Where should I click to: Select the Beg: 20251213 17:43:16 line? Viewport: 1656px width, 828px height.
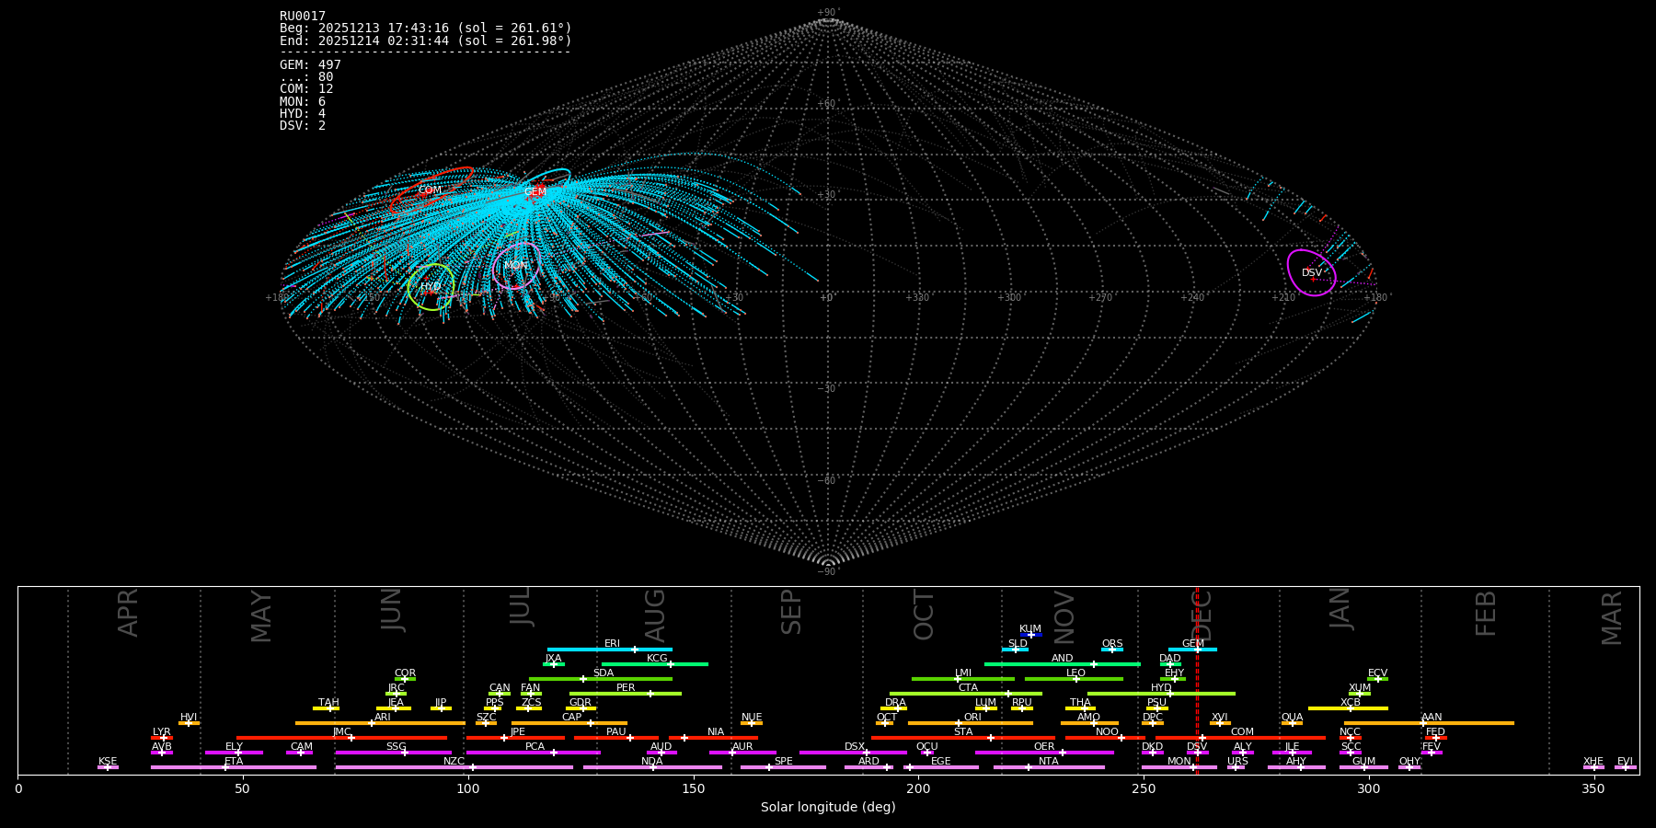point(426,29)
